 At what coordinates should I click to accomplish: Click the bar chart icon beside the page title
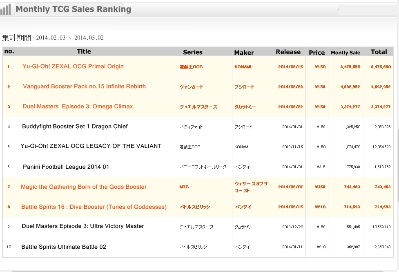[x=5, y=9]
